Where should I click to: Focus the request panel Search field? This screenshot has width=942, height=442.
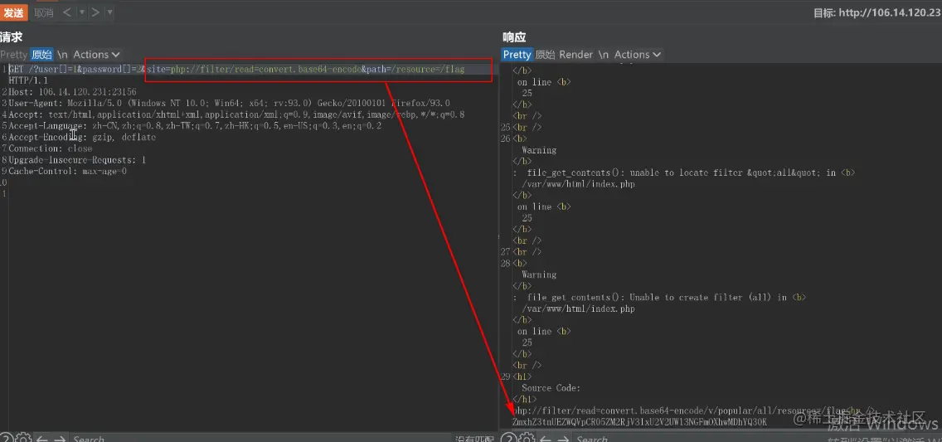tap(259, 439)
